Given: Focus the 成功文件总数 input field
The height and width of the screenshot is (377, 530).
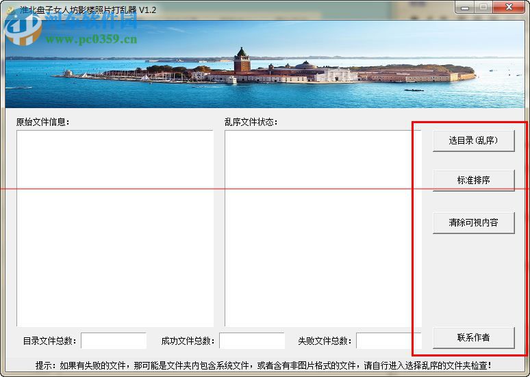Looking at the screenshot, I should point(252,341).
